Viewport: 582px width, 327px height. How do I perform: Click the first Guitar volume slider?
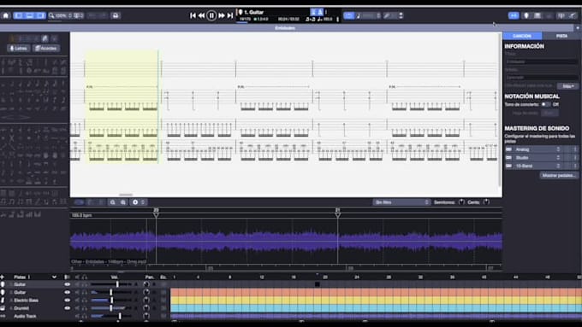(111, 284)
